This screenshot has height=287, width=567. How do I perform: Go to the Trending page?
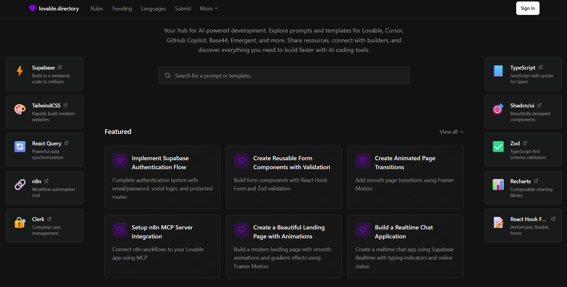[x=122, y=9]
